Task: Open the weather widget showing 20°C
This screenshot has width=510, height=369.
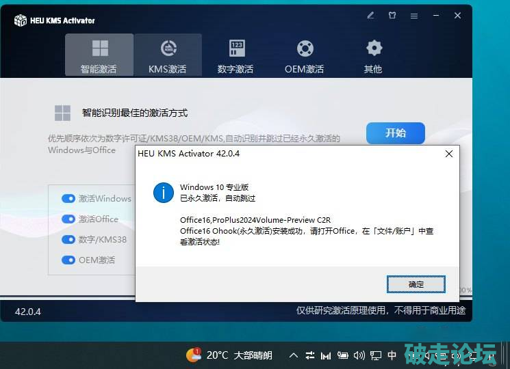Action: (229, 355)
